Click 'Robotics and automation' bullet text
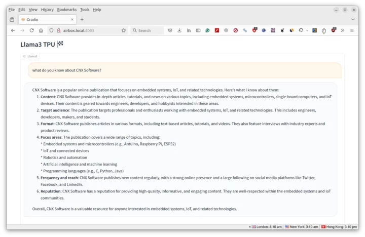The width and height of the screenshot is (365, 237). pyautogui.click(x=65, y=157)
